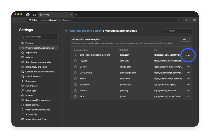Add page to favorites star icon
The width and height of the screenshot is (210, 138).
click(x=179, y=20)
